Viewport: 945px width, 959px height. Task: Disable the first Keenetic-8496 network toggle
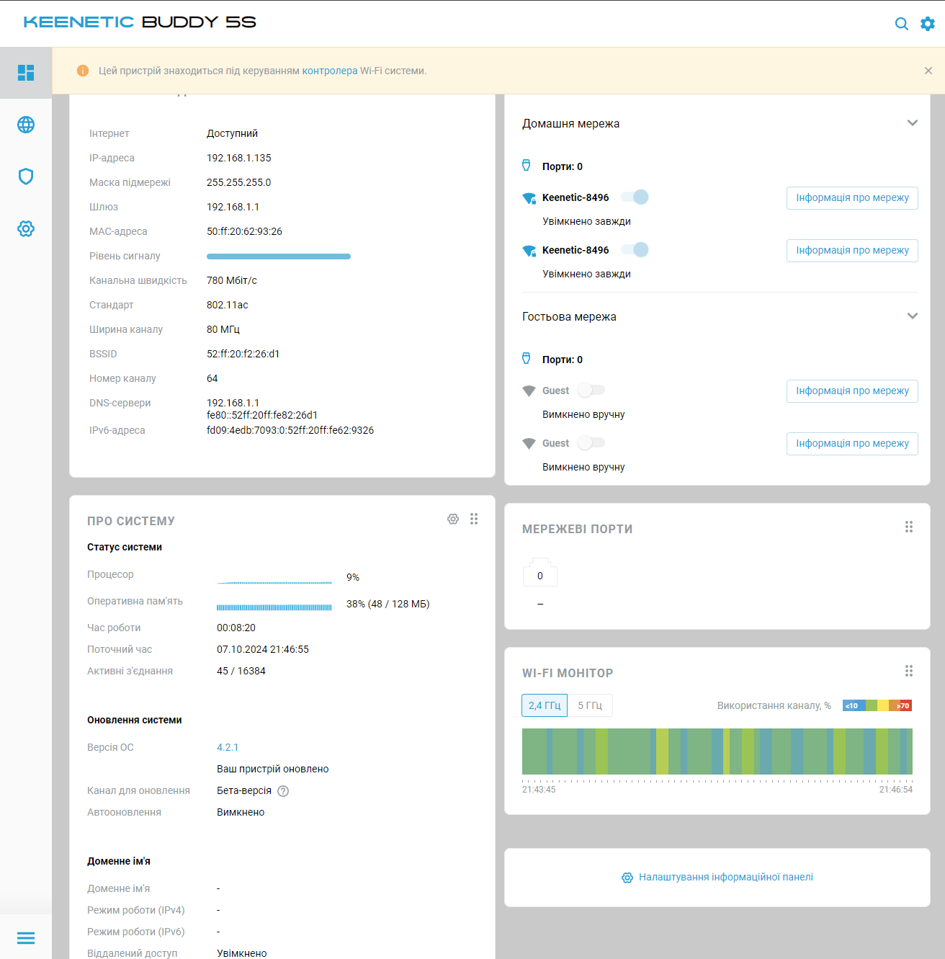pos(635,197)
